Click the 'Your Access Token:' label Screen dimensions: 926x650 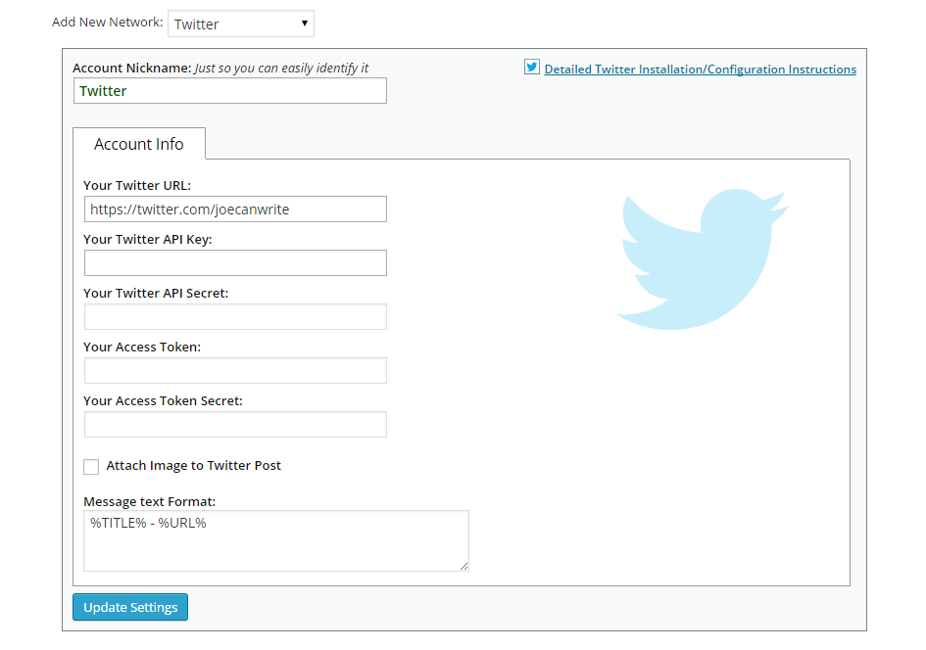pos(142,347)
